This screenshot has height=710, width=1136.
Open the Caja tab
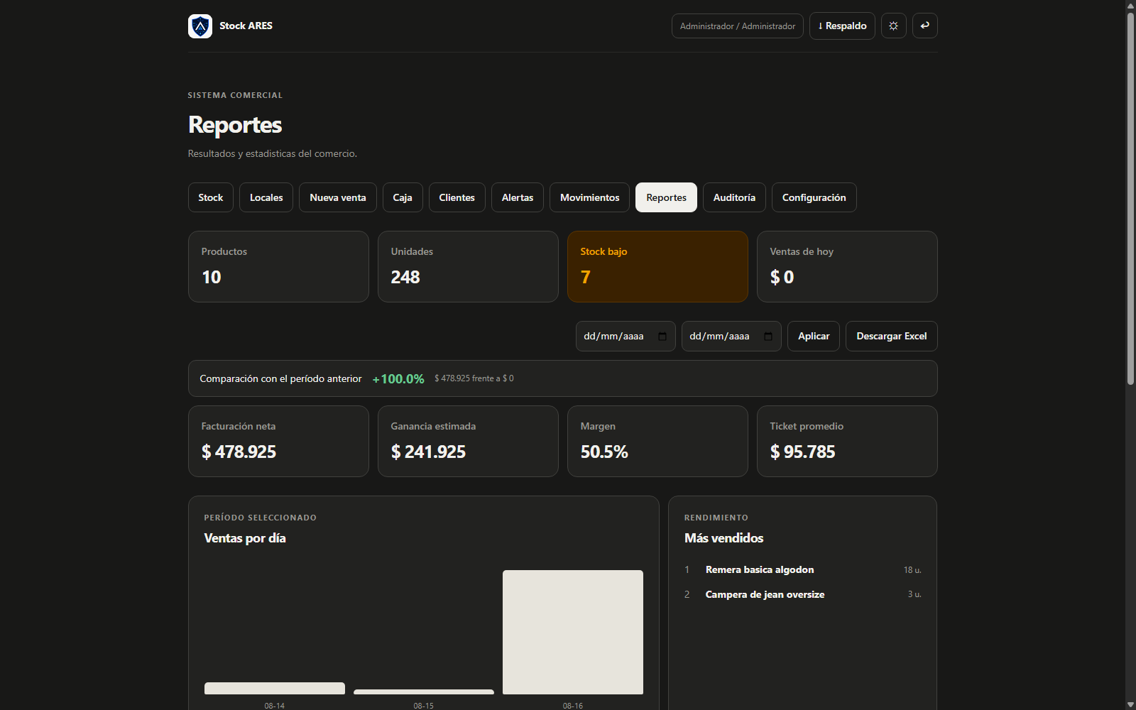click(403, 197)
